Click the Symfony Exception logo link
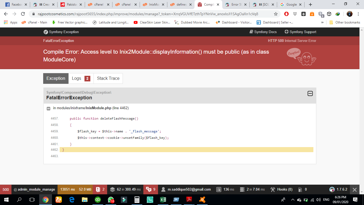The width and height of the screenshot is (364, 205). (x=61, y=32)
